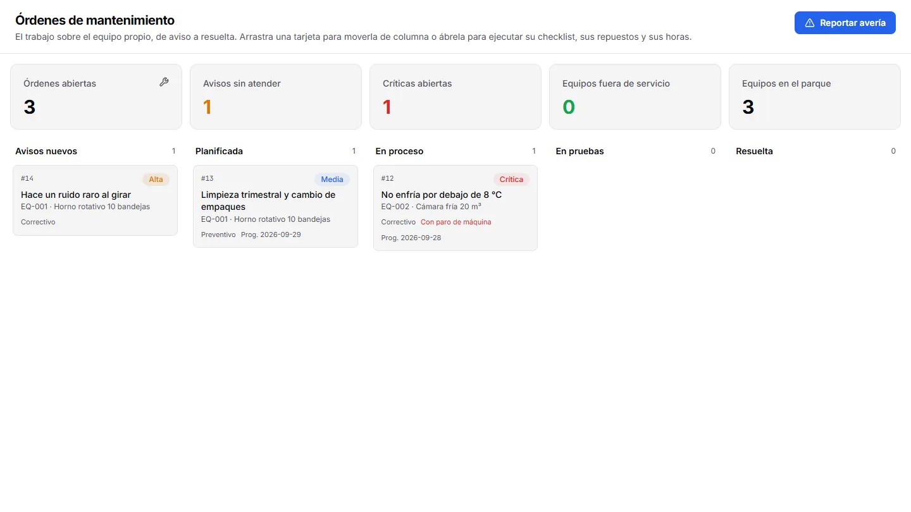
Task: Click the 'Alta' priority badge
Action: (156, 180)
